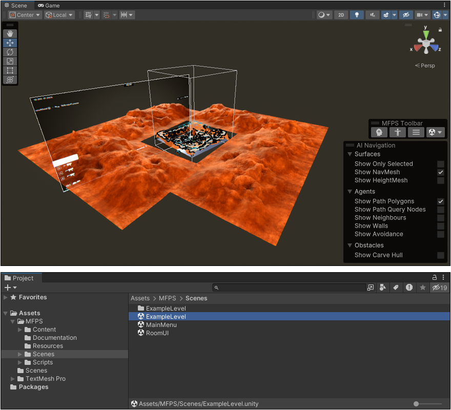Adjust the asset icon size slider
The height and width of the screenshot is (410, 451).
pos(417,404)
